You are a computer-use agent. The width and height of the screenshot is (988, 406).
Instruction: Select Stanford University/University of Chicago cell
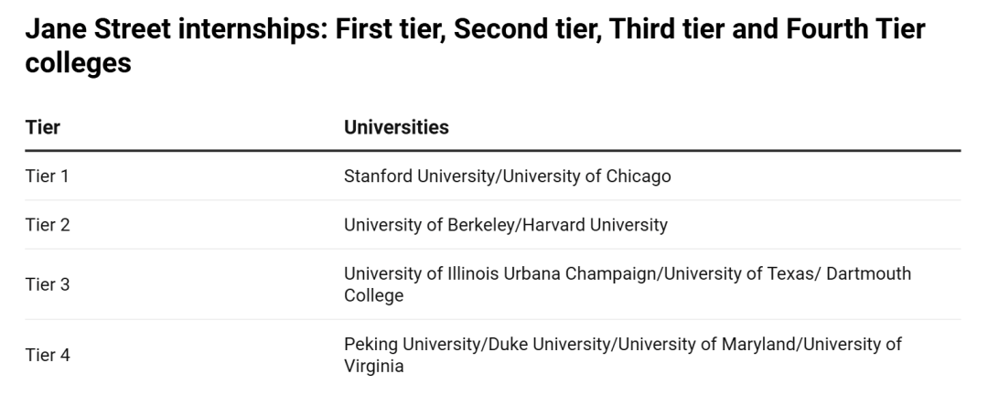coord(507,176)
